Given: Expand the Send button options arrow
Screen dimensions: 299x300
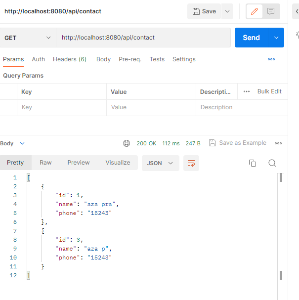Looking at the screenshot, I should tap(276, 38).
